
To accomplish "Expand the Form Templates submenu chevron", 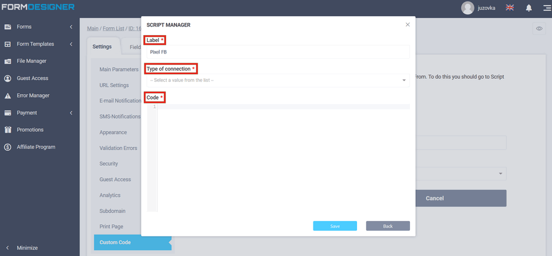I will coord(71,44).
